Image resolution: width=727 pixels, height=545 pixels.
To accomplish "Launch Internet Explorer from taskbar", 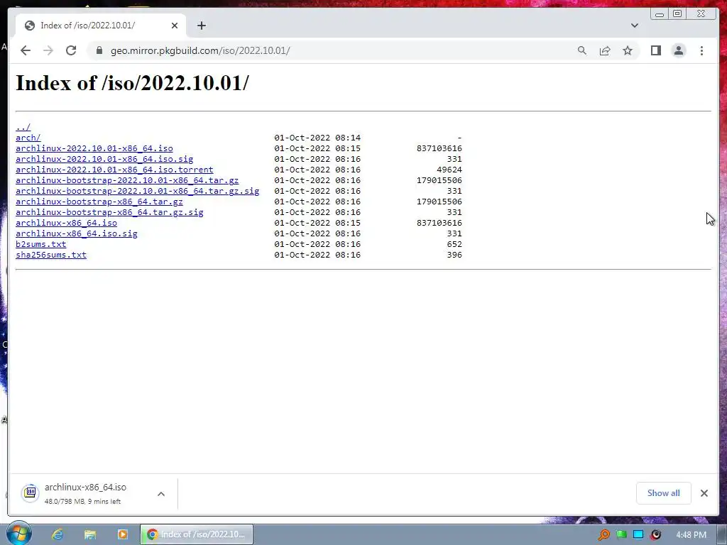I will pyautogui.click(x=58, y=534).
